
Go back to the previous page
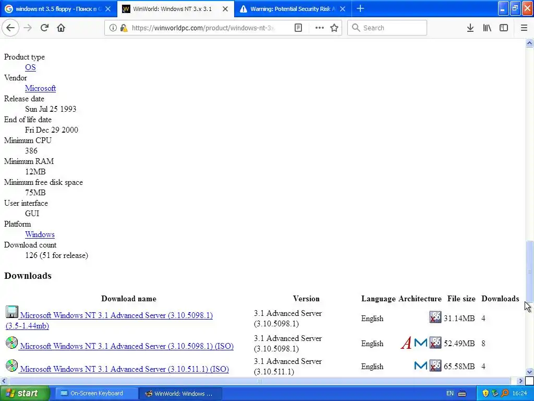(x=10, y=28)
